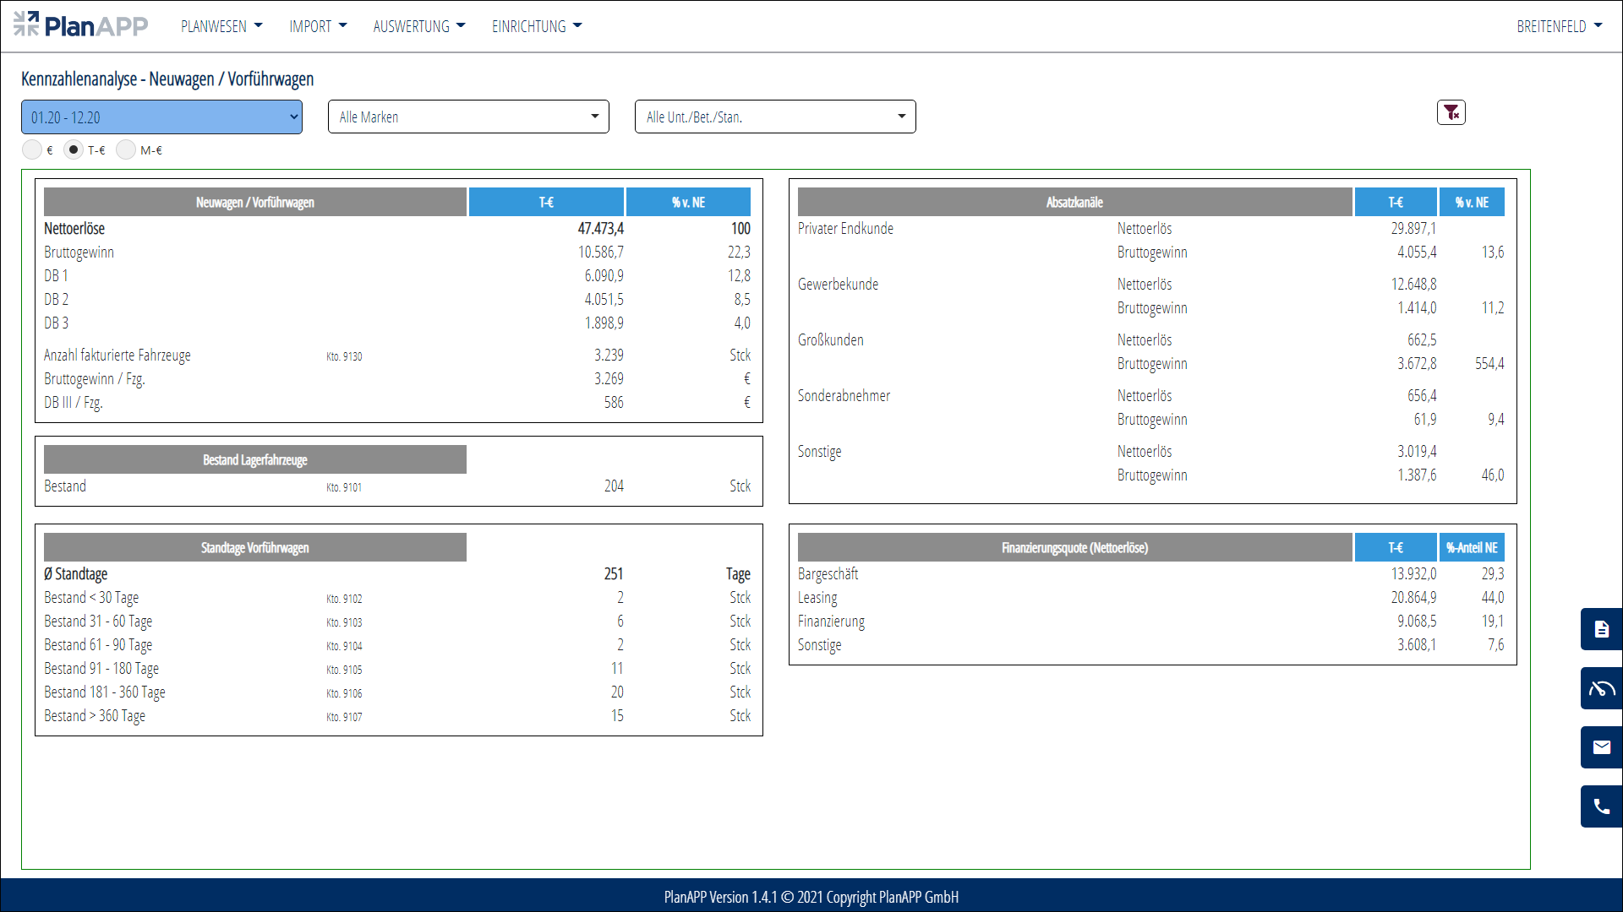Open the 01.20 - 12.20 period dropdown
Screen dimensions: 1623x912
coord(161,117)
